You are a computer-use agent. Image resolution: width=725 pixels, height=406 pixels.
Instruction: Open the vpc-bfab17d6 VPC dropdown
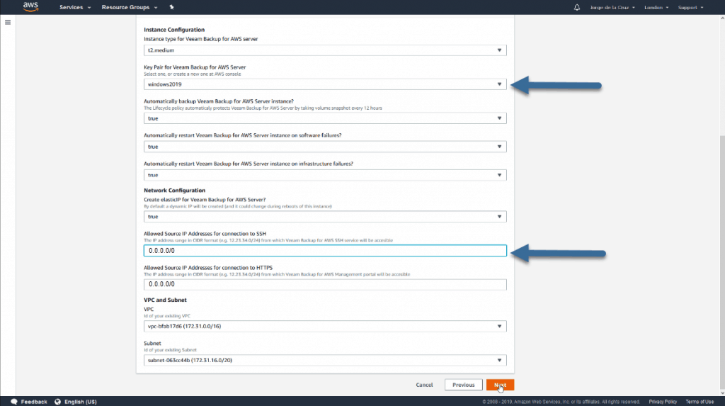coord(325,327)
